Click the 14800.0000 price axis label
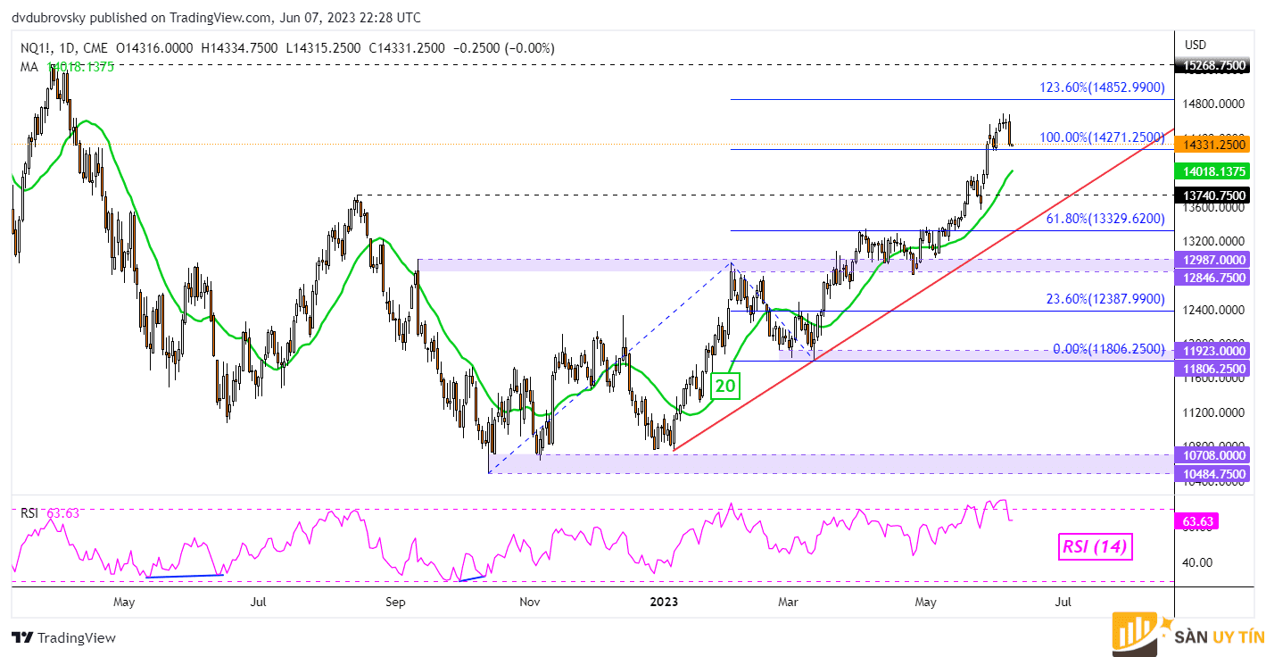This screenshot has height=657, width=1266. click(x=1214, y=104)
